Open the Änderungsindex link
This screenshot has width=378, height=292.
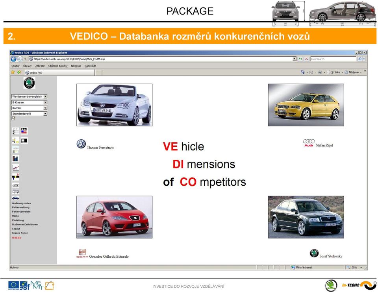21,203
